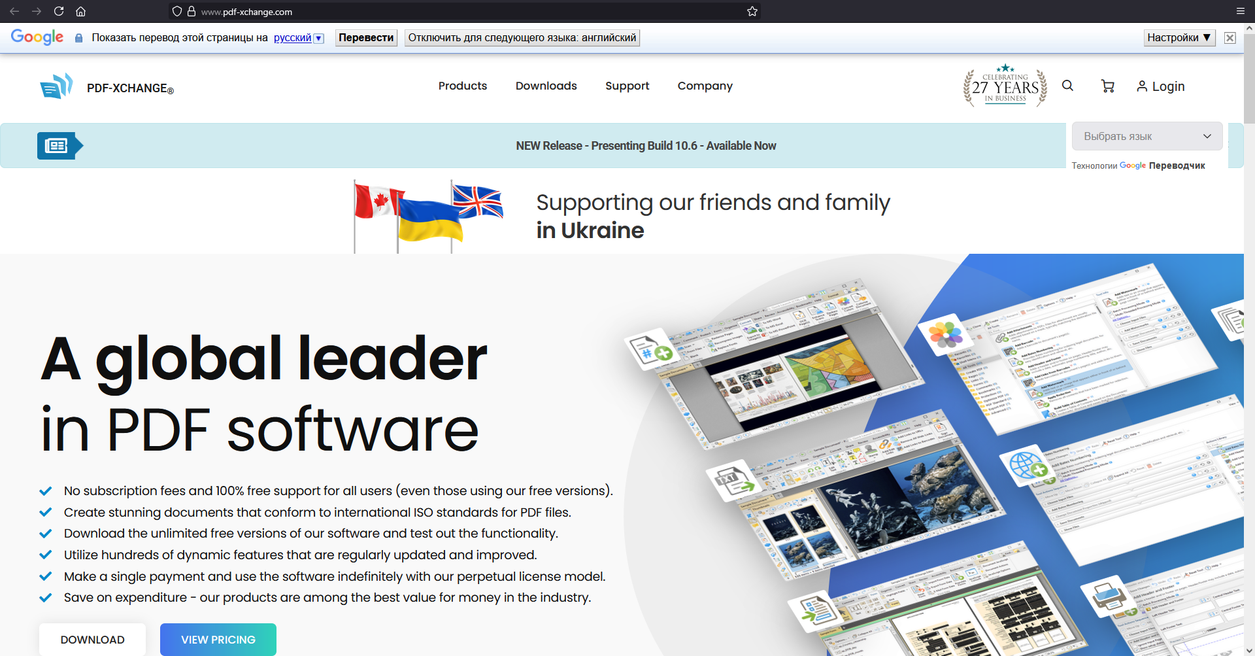1255x656 pixels.
Task: View site security padlock info
Action: (192, 11)
